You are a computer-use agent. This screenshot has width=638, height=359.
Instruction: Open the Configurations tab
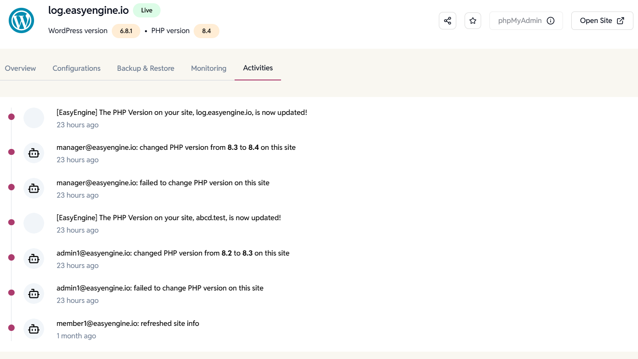(76, 68)
